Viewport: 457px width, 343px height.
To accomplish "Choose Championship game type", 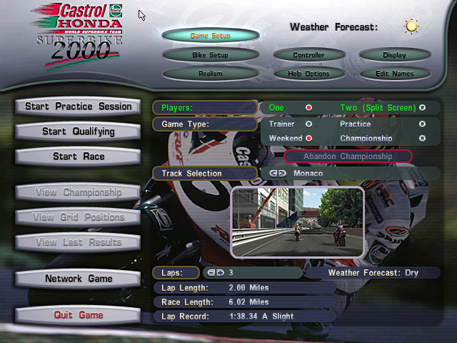I will (422, 138).
